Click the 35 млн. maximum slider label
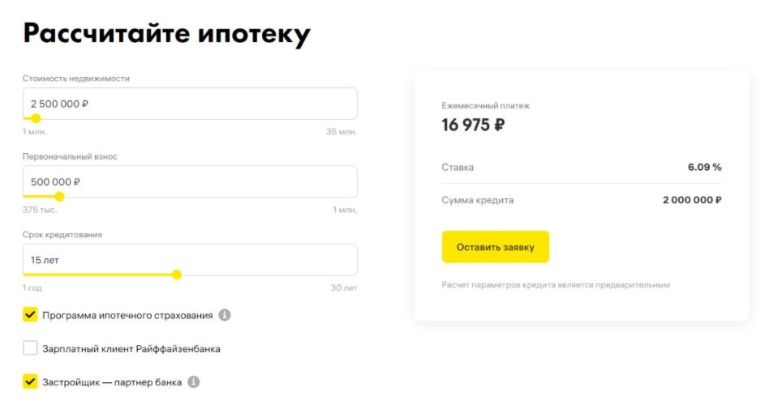Screen dimensions: 782x417 click(341, 131)
